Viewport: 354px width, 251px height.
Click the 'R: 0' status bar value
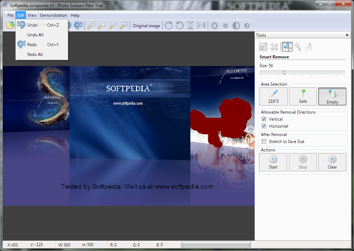coord(113,245)
